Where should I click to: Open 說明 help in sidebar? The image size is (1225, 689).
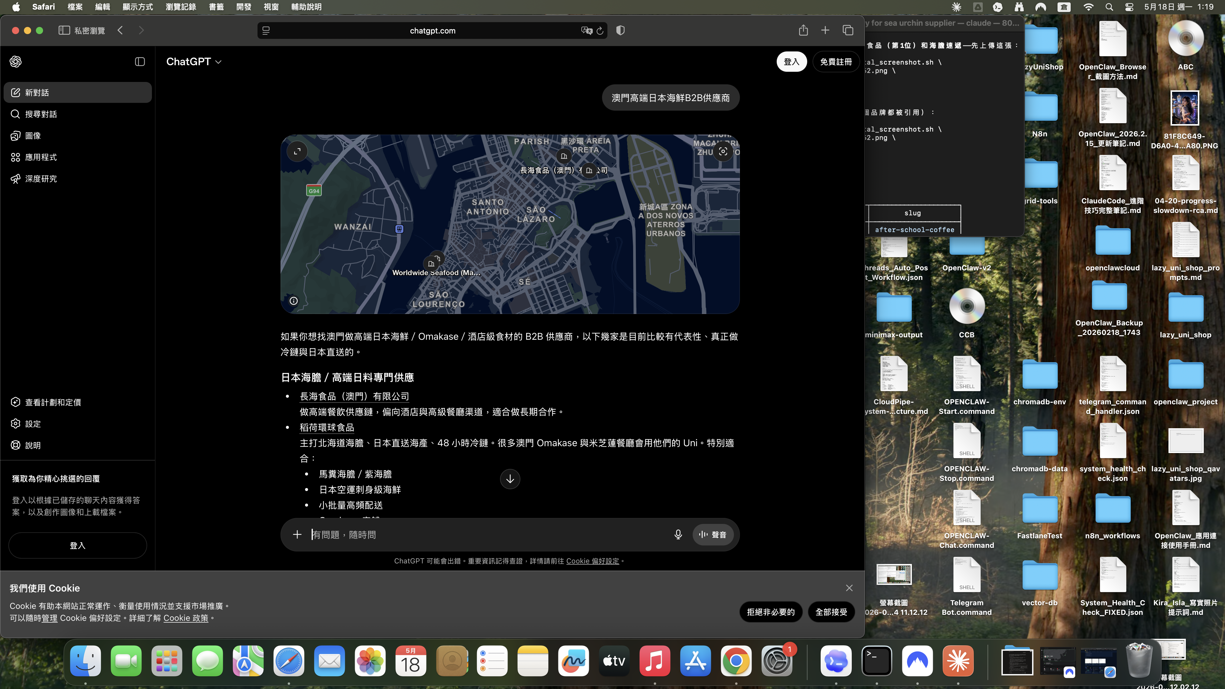(x=77, y=445)
